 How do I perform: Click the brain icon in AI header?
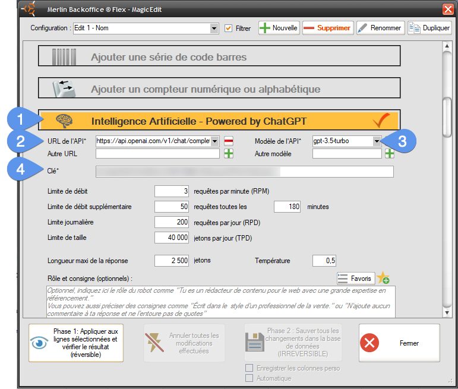click(64, 121)
